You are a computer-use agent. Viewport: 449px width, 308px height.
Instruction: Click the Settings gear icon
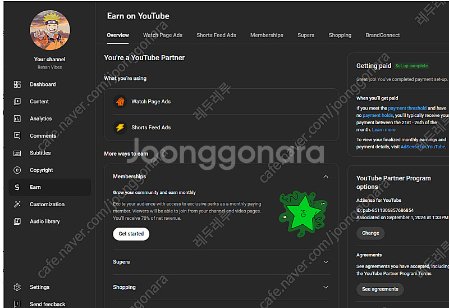[x=17, y=287]
